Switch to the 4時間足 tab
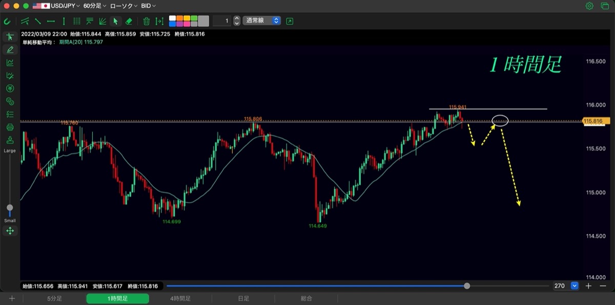Viewport: 615px width, 305px height. pyautogui.click(x=181, y=298)
